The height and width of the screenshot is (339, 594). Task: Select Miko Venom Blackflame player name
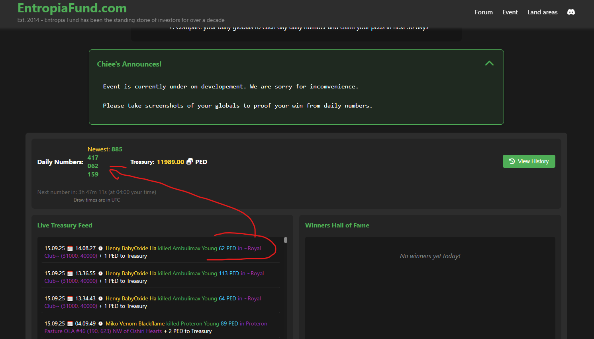pos(135,324)
